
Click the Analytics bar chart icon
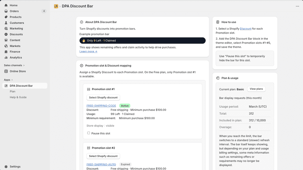tap(6, 57)
